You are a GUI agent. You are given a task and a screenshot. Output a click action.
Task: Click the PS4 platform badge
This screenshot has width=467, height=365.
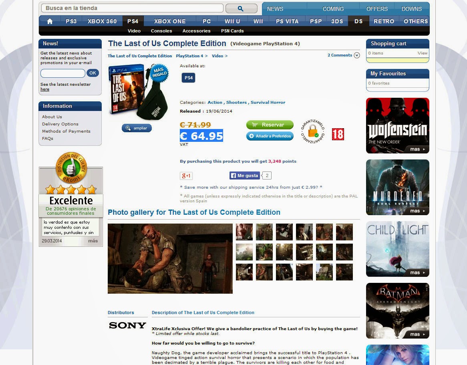pyautogui.click(x=188, y=78)
